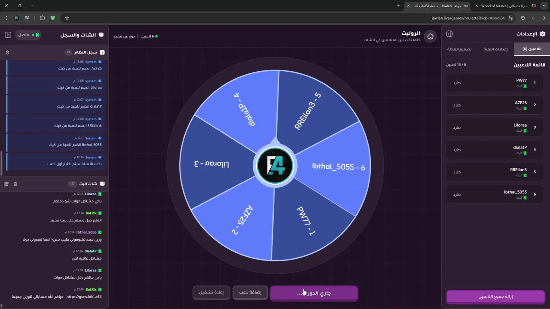Kick player Liloraa with طرد
Screen dimensions: 550x309
click(x=457, y=127)
